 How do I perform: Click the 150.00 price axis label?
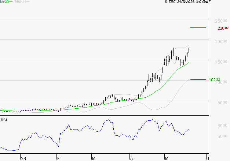click(221, 62)
